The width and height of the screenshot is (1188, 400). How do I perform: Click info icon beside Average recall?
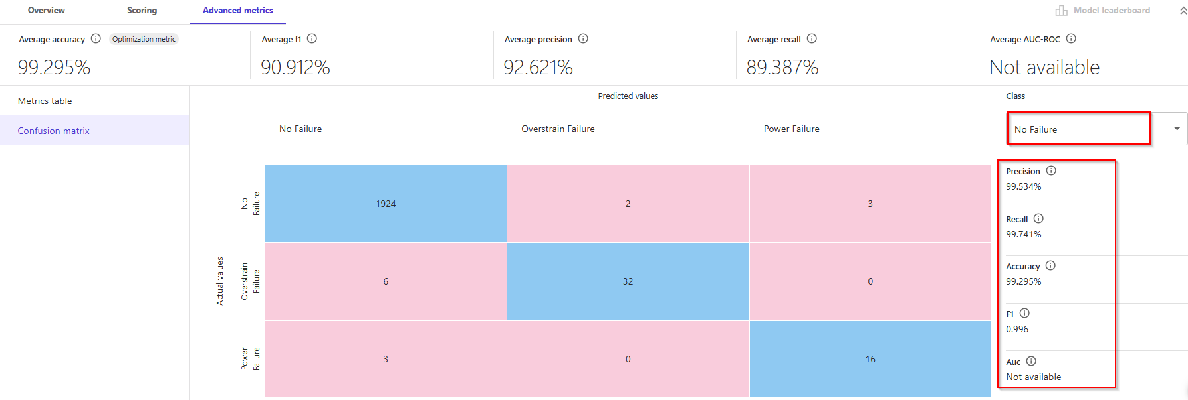coord(812,38)
